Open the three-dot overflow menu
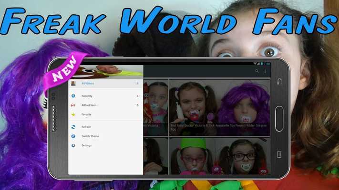The height and width of the screenshot is (190, 339). 265,71
